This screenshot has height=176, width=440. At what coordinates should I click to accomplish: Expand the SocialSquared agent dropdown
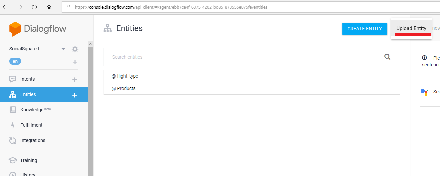[x=63, y=49]
